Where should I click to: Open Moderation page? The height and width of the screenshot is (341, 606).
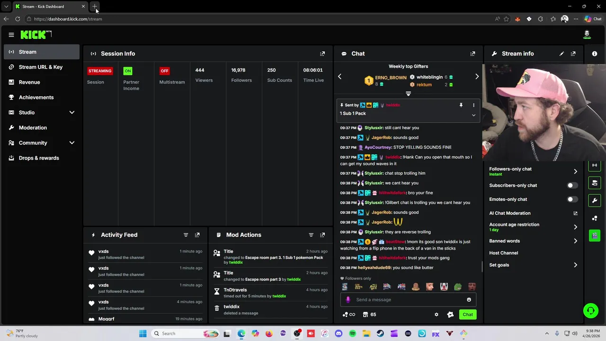(42, 127)
